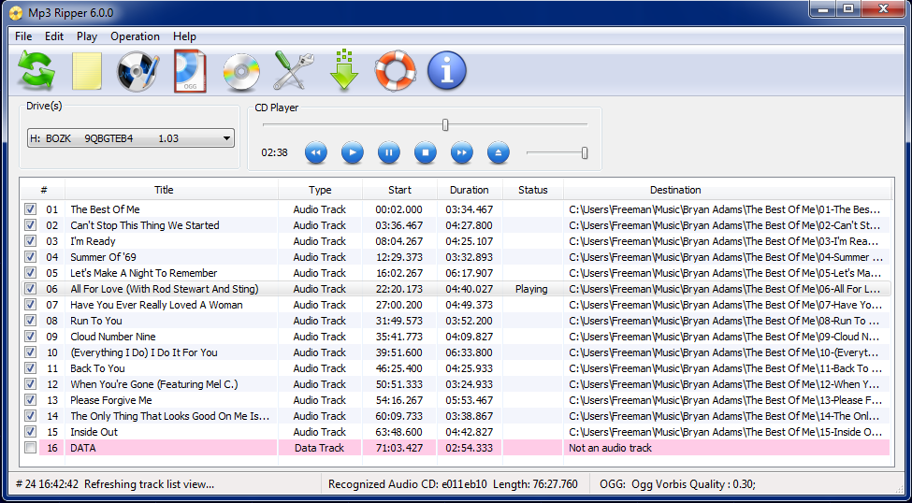
Task: Select title Let's Make A Night To Remember
Action: [144, 273]
